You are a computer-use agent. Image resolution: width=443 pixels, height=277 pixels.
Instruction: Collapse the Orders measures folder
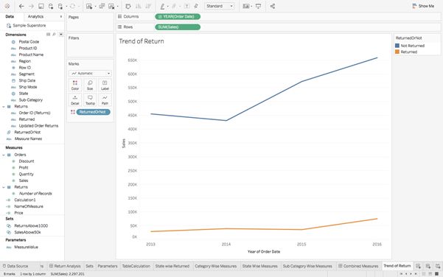click(4, 155)
